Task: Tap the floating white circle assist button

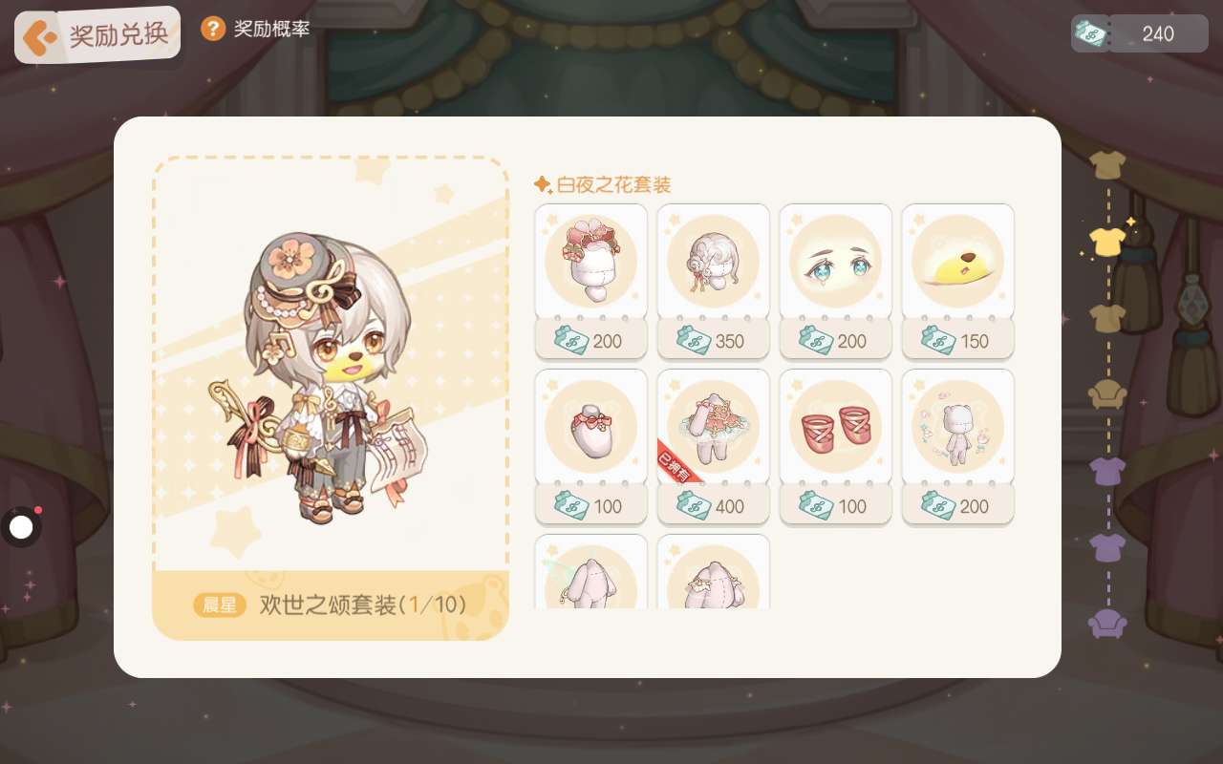Action: click(21, 527)
